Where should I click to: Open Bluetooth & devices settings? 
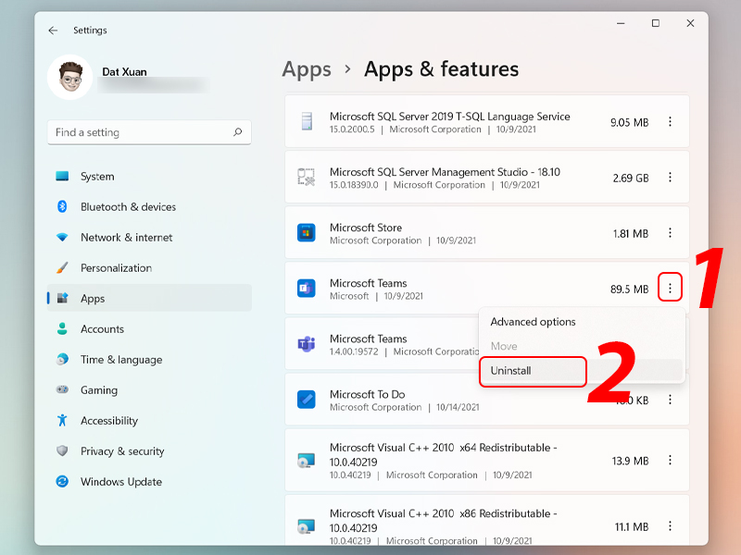[61, 206]
